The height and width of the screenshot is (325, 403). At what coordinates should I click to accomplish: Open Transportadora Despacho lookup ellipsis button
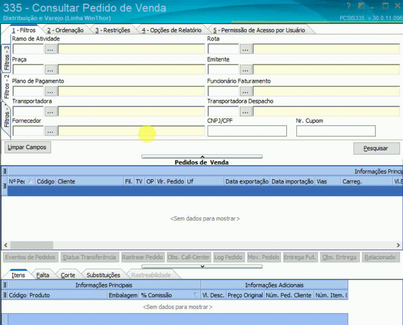(x=246, y=111)
